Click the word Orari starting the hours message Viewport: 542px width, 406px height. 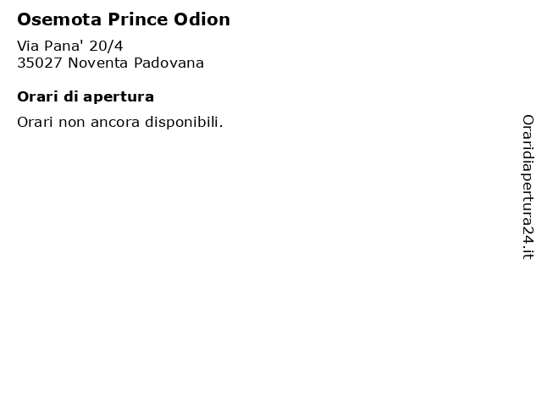(x=35, y=122)
